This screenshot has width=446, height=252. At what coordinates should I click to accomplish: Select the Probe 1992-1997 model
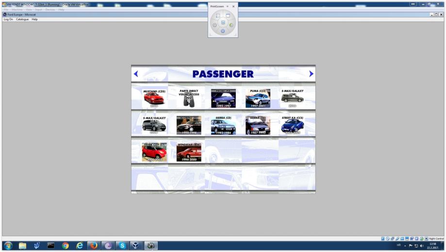click(223, 98)
